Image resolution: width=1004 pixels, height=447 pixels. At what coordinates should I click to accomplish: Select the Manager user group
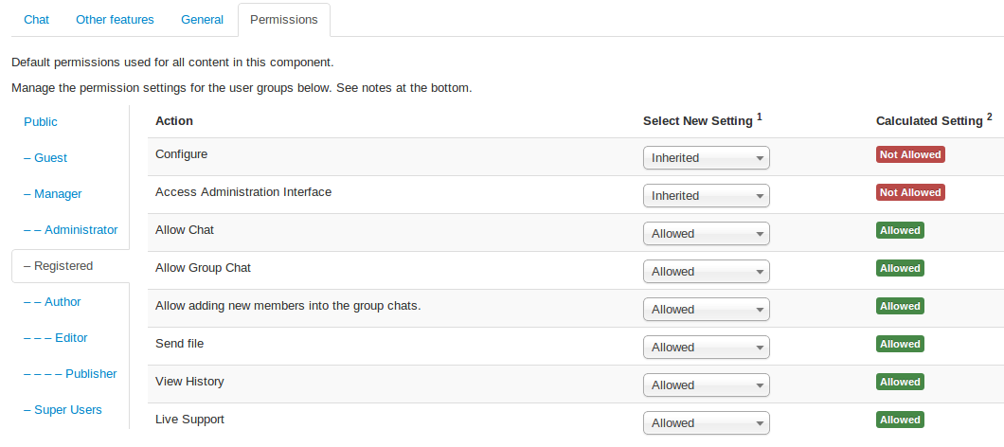pyautogui.click(x=58, y=194)
